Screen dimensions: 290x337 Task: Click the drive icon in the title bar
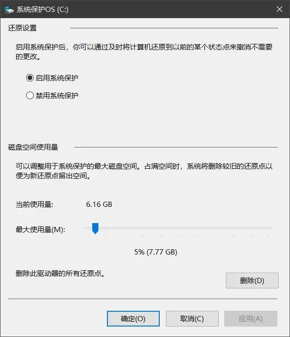coord(9,10)
